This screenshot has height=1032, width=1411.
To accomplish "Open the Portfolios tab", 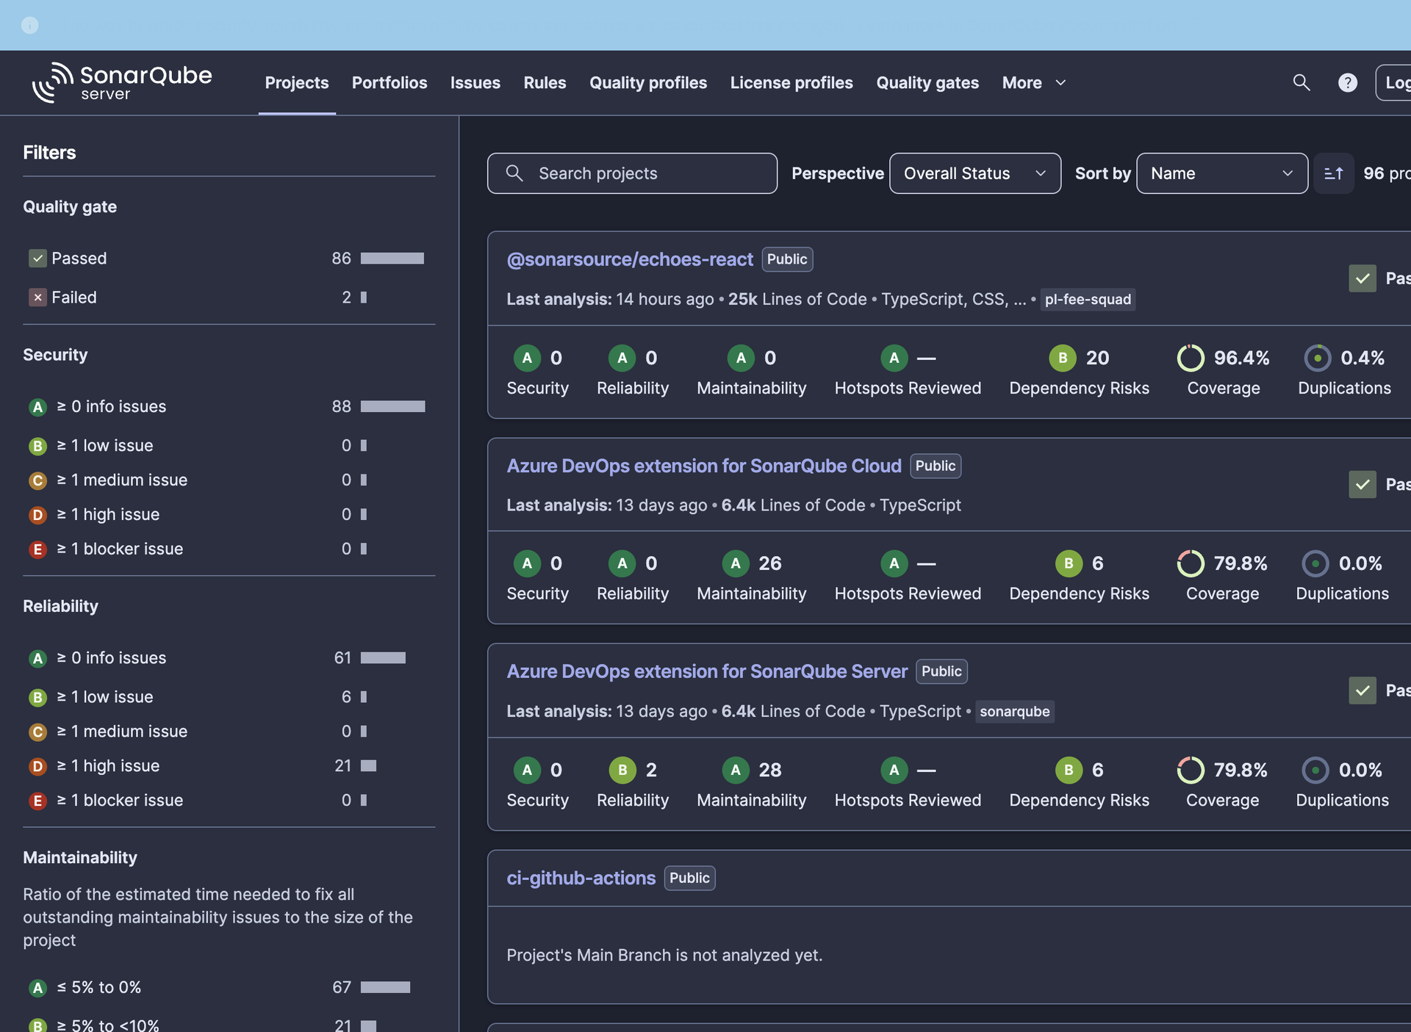I will pyautogui.click(x=389, y=83).
